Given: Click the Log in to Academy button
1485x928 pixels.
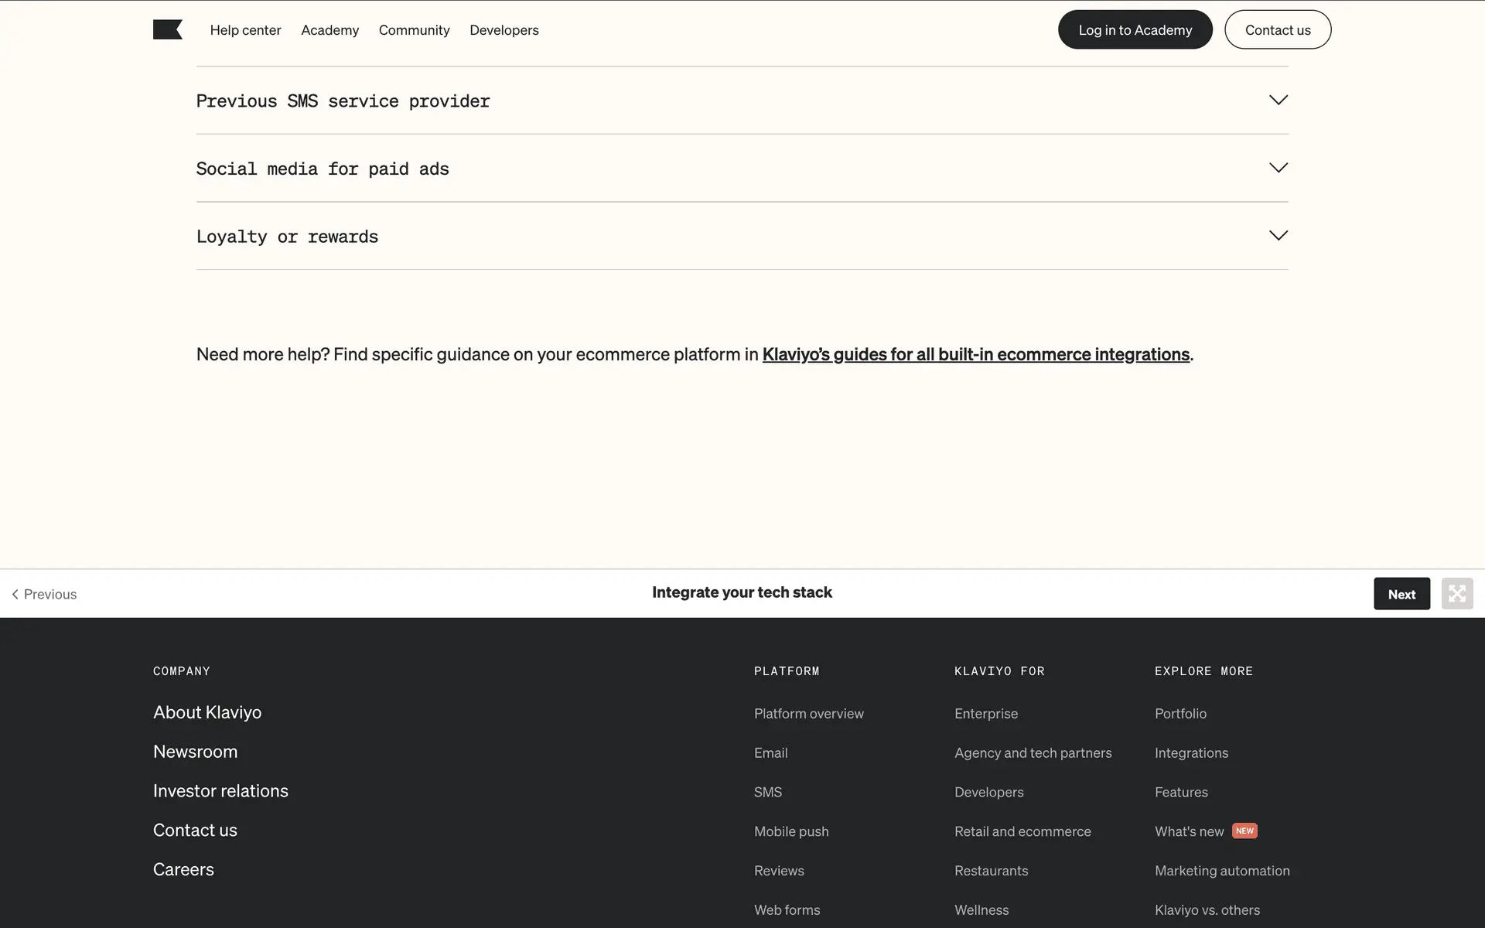Looking at the screenshot, I should click(x=1135, y=30).
